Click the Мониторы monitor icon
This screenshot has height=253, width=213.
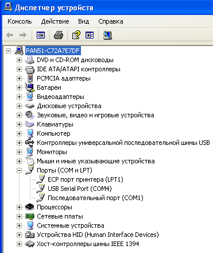point(30,152)
